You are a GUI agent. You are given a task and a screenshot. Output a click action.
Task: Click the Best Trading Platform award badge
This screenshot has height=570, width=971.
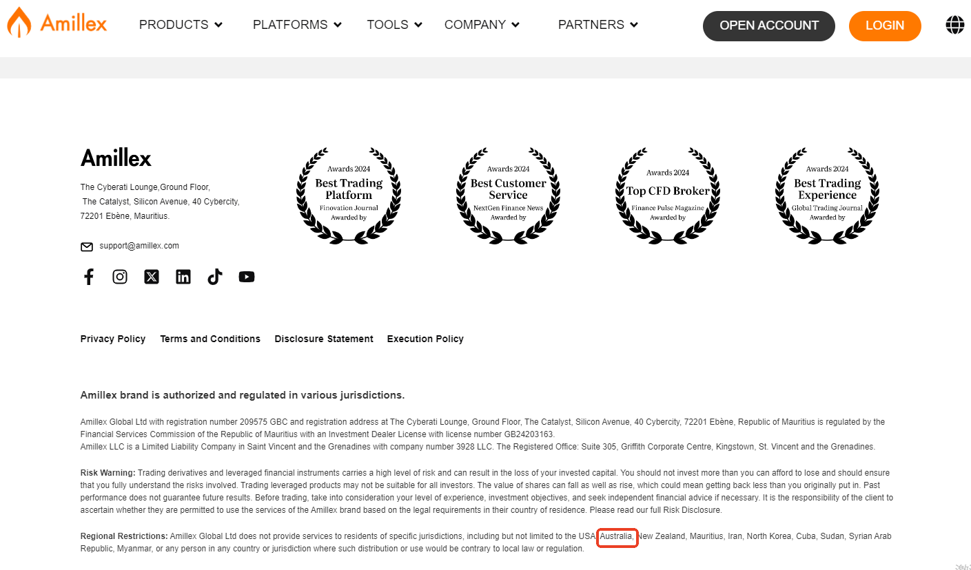(x=349, y=196)
